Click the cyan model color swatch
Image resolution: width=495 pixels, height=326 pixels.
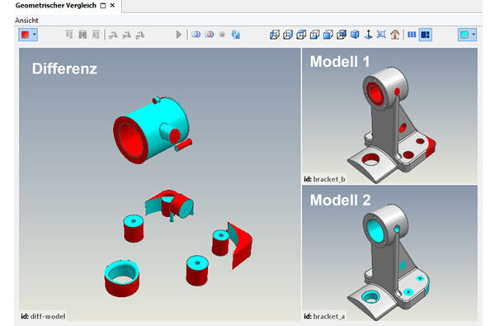pyautogui.click(x=464, y=35)
